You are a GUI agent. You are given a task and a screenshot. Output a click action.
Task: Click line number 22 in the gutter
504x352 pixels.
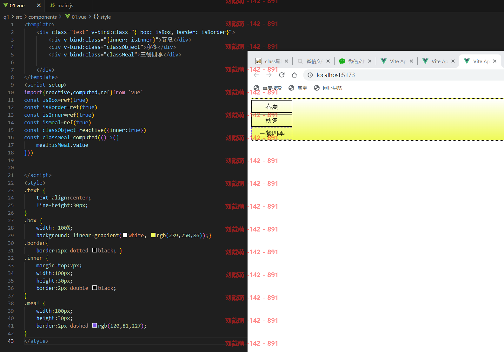pos(11,183)
